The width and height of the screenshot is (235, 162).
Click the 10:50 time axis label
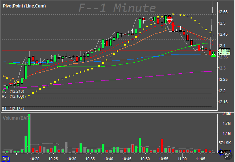pyautogui.click(x=145, y=159)
